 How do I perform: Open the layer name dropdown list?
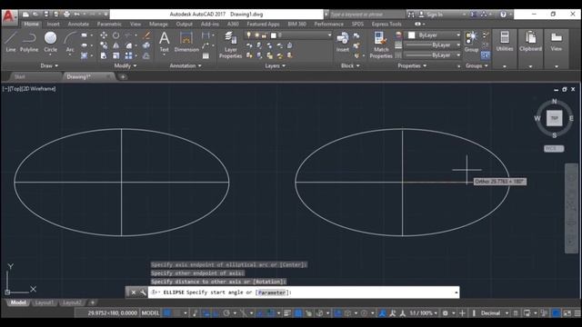[329, 35]
